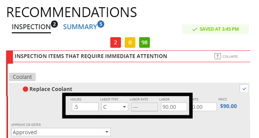The width and height of the screenshot is (259, 138).
Task: Open the Approve or Defer dropdown
Action: coord(61,132)
